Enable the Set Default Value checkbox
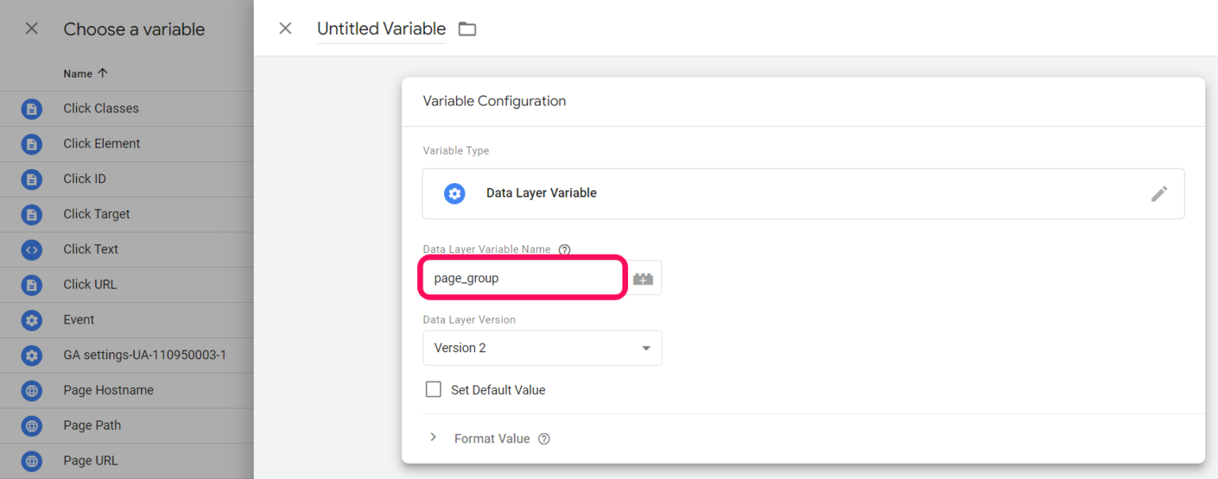 [x=433, y=389]
